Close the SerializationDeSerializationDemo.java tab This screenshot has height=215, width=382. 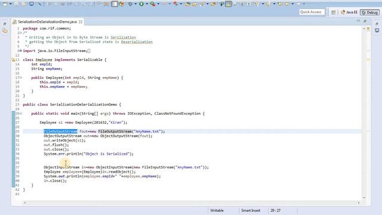[81, 22]
